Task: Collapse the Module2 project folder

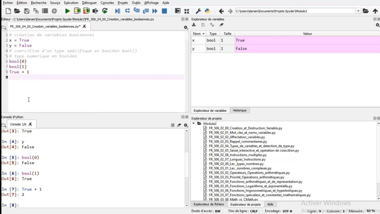Action: coord(194,124)
